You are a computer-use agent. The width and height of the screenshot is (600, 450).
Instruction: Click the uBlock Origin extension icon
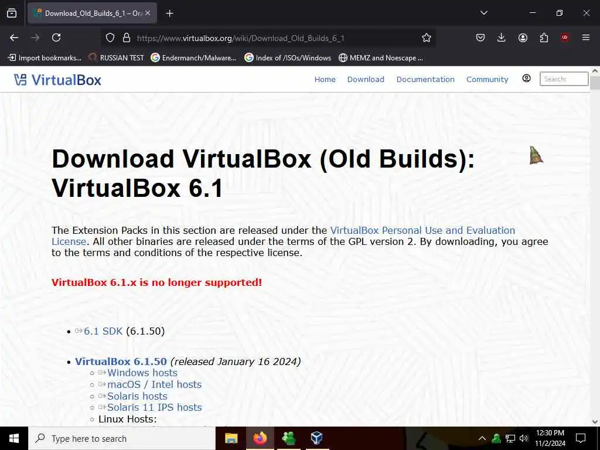tap(565, 37)
